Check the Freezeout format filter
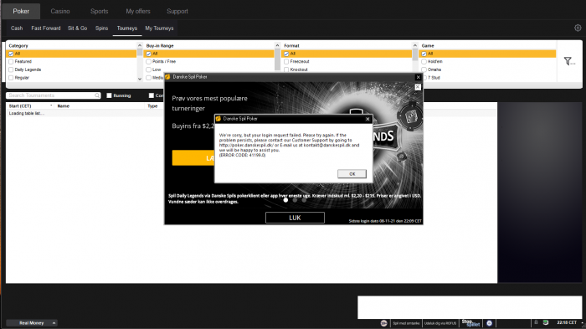 click(x=286, y=62)
